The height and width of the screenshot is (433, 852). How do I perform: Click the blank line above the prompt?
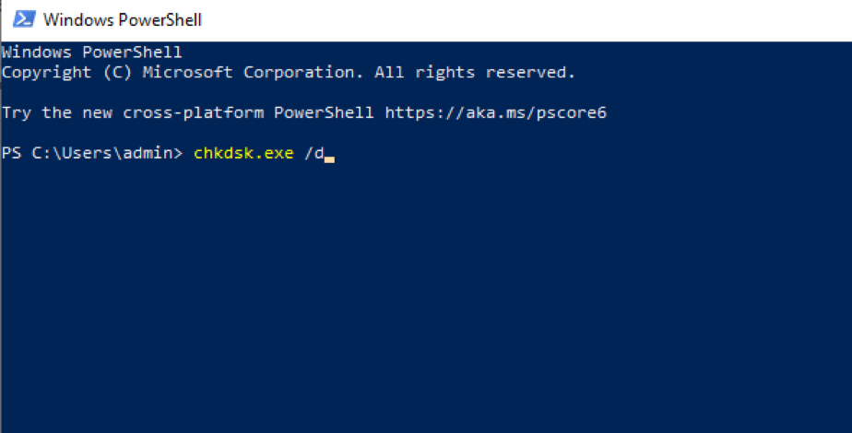(x=426, y=133)
